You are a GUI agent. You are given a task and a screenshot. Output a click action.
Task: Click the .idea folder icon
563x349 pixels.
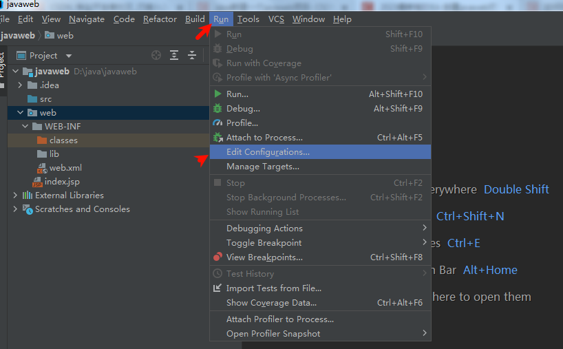click(32, 85)
